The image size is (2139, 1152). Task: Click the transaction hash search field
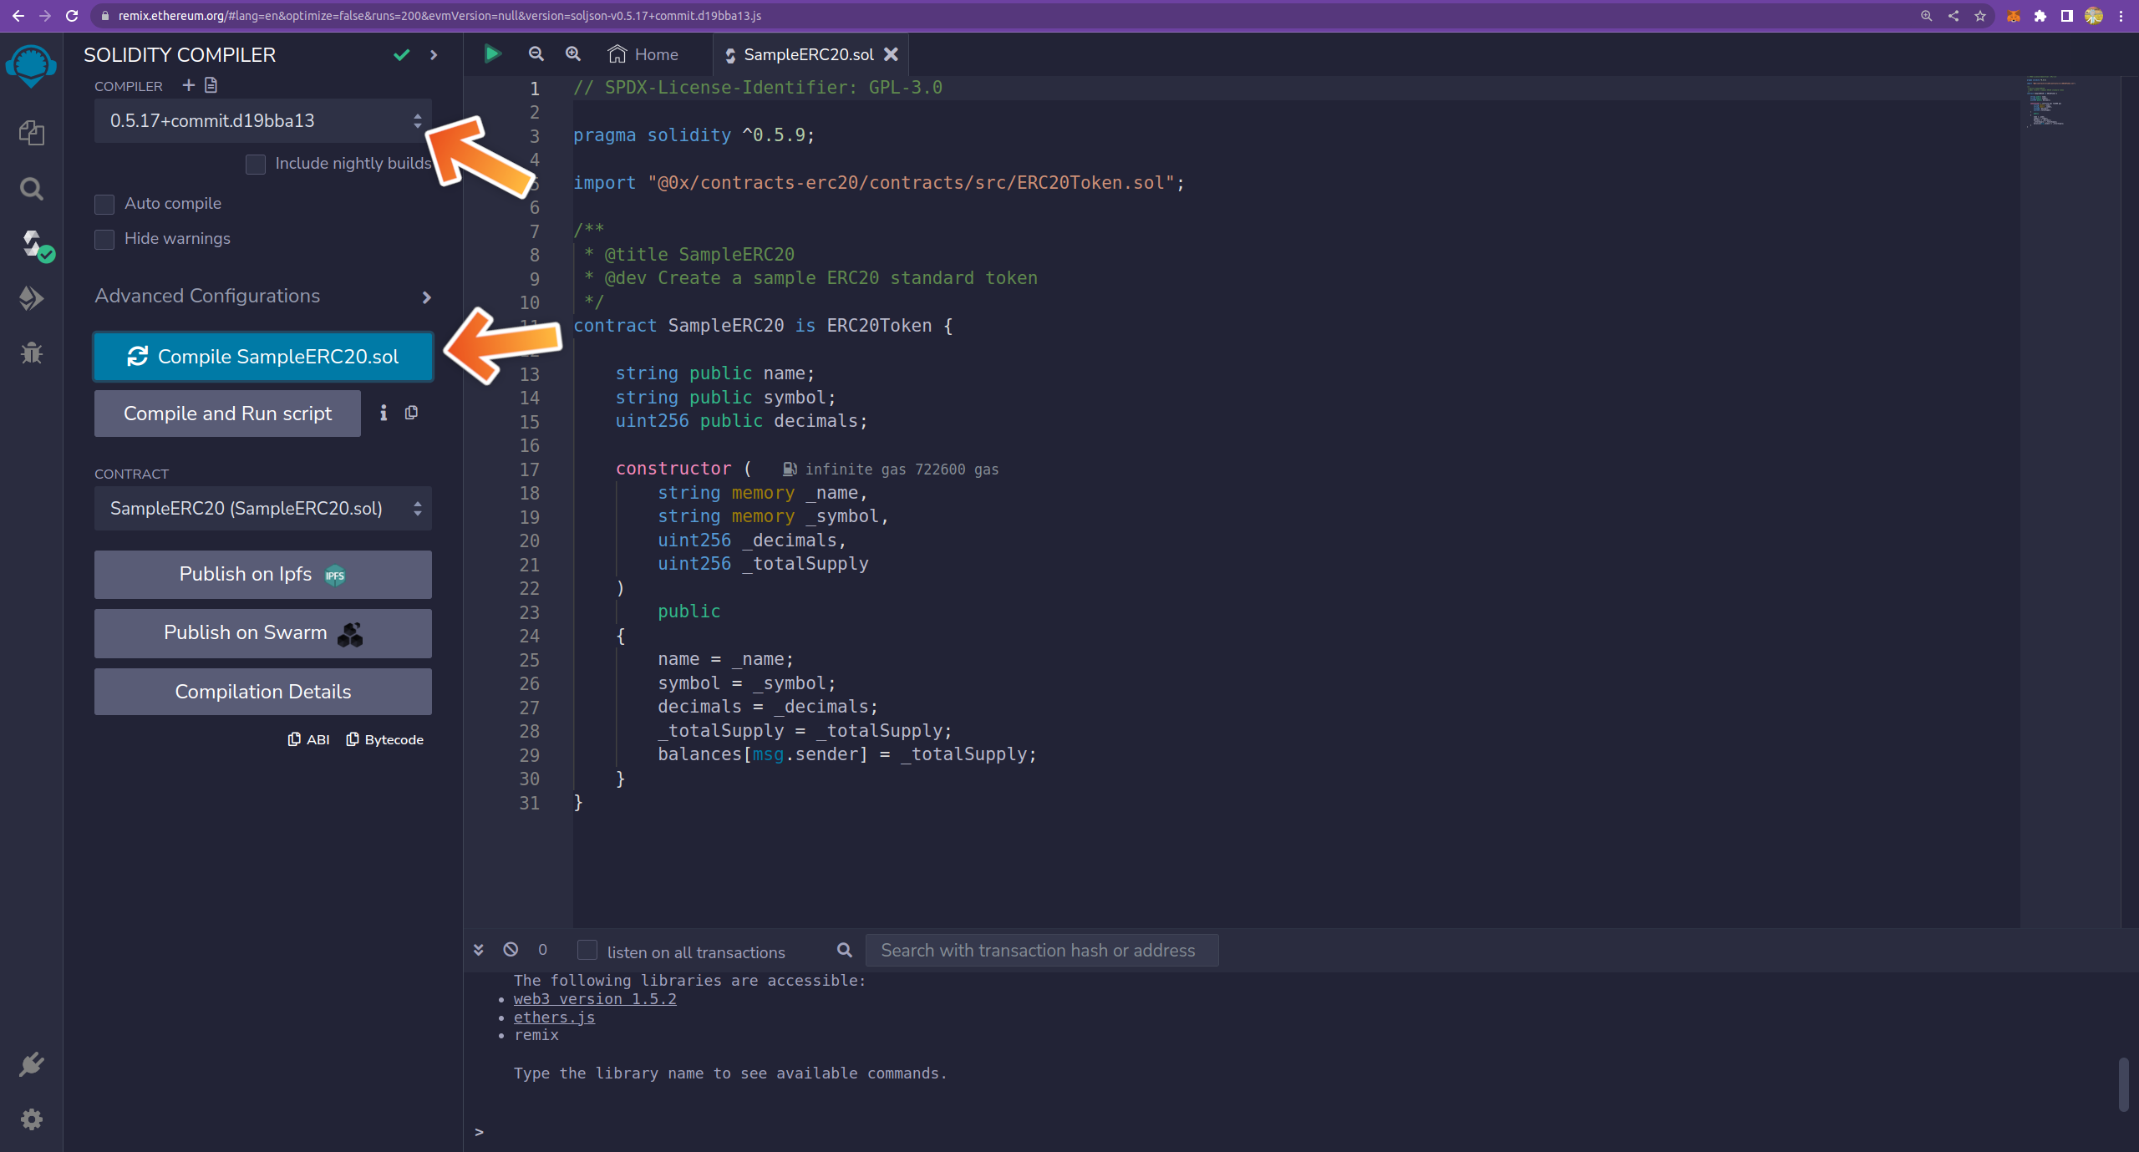click(1040, 951)
